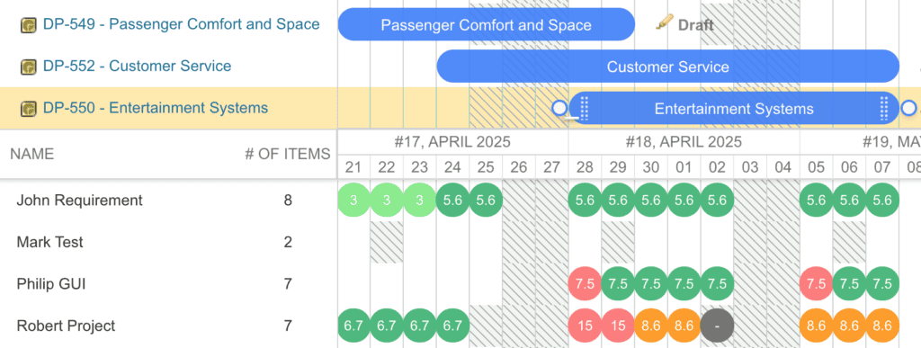This screenshot has width=921, height=348.
Task: Select the Customer Service Gantt bar
Action: point(668,67)
